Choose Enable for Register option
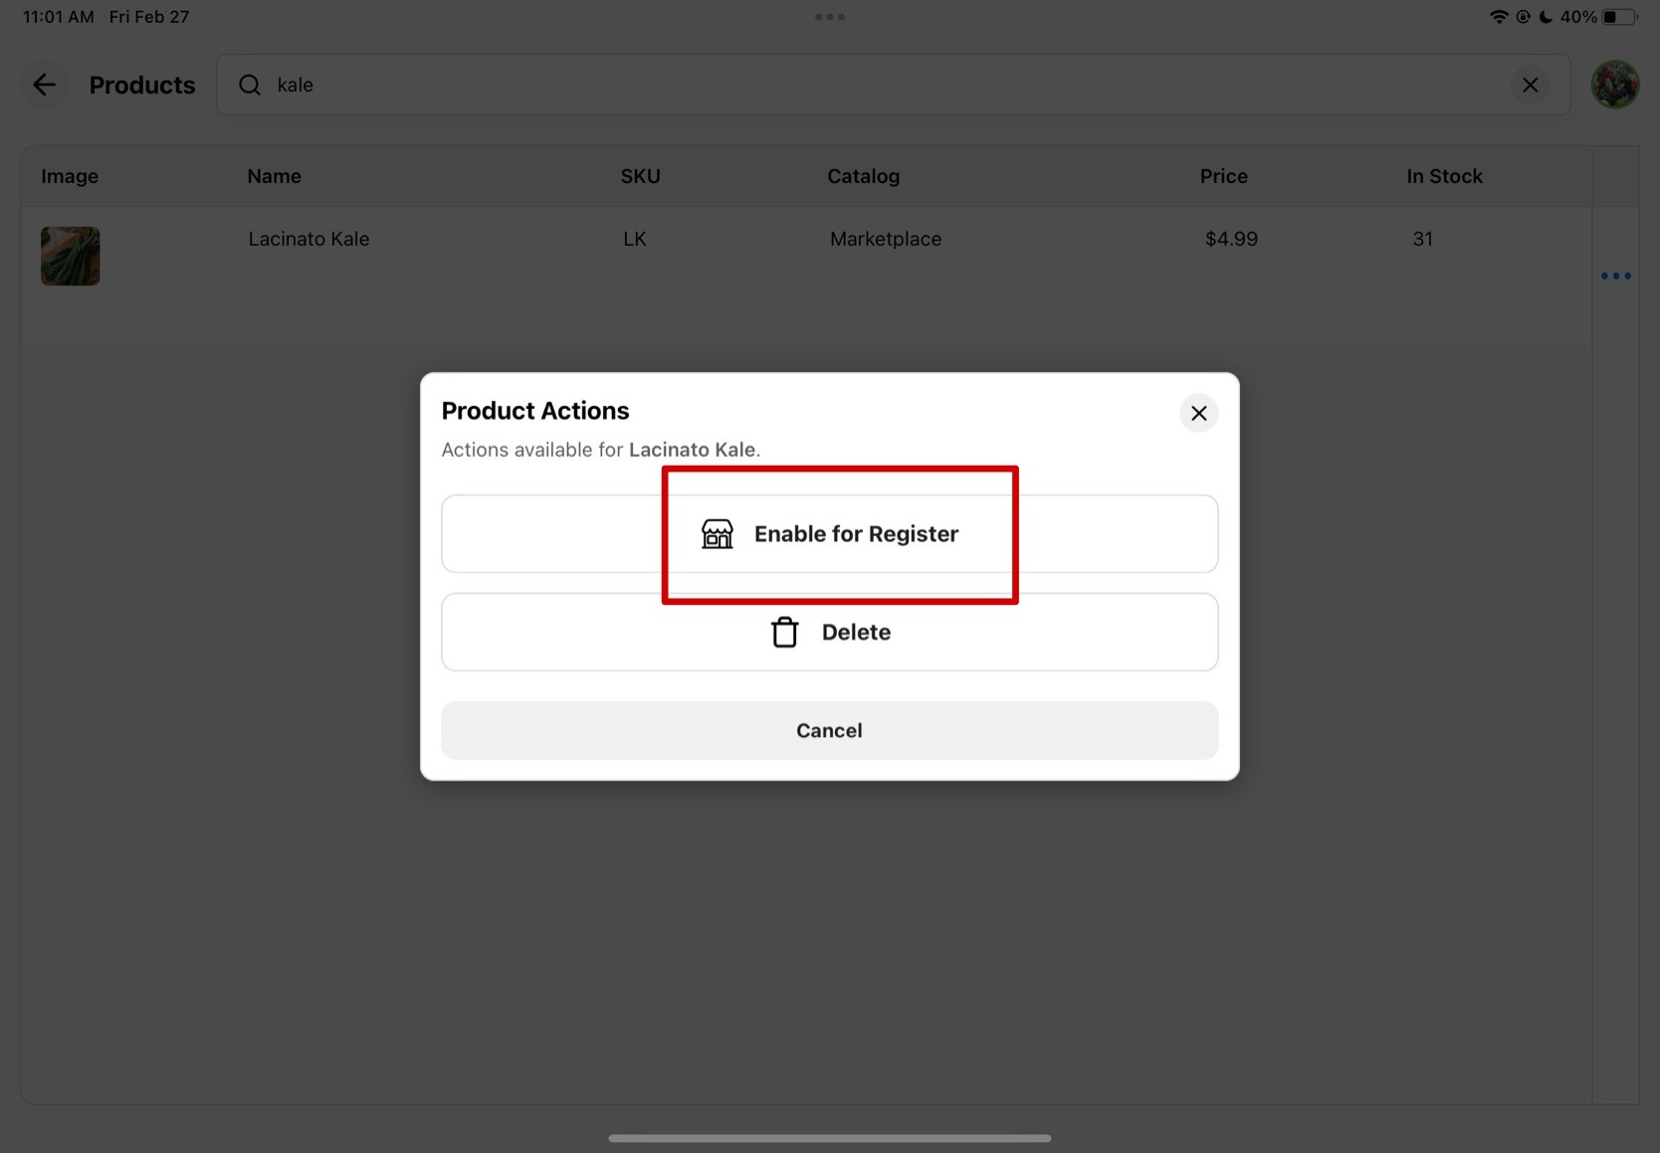 (856, 534)
